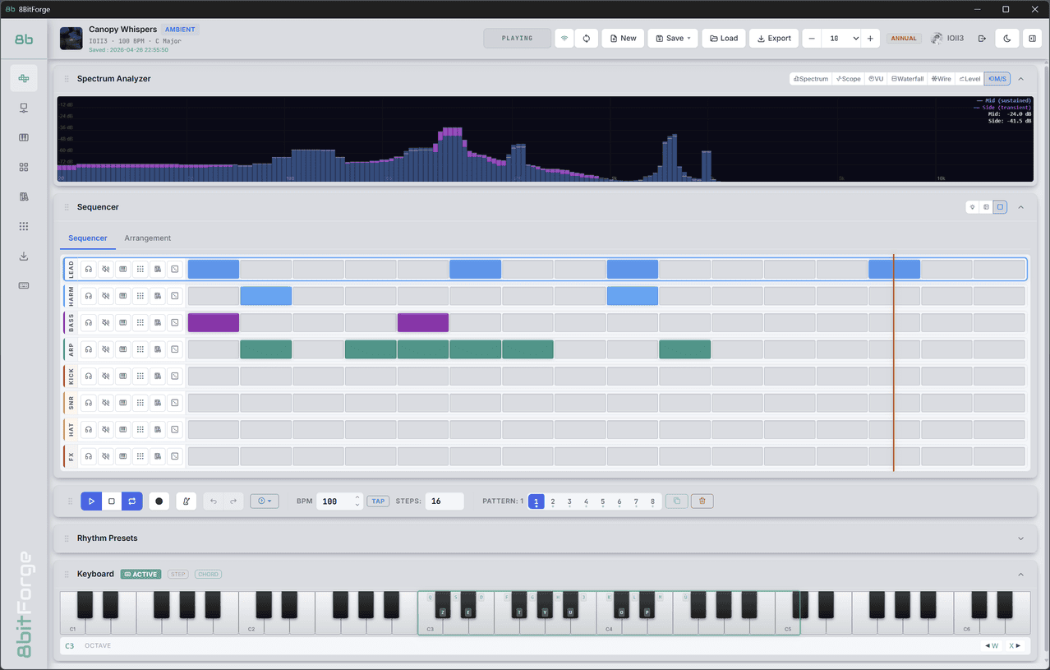Click the automation icon on KICK track
1050x670 pixels.
point(175,377)
